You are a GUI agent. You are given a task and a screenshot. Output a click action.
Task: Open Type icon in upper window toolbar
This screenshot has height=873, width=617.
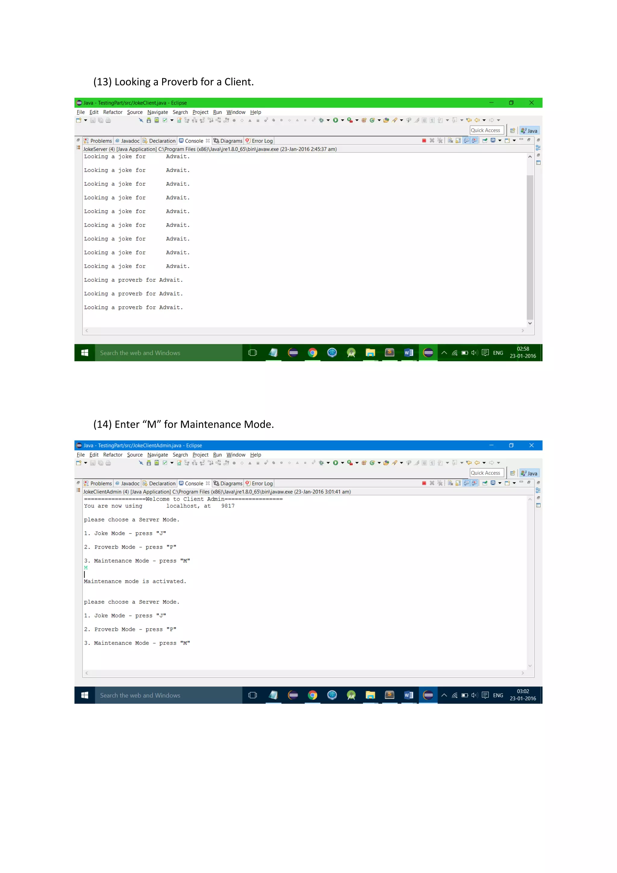(386, 120)
